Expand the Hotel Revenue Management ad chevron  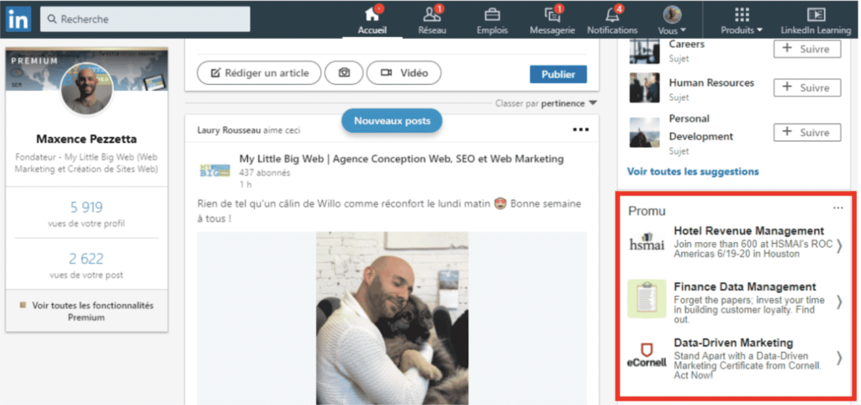tap(839, 246)
